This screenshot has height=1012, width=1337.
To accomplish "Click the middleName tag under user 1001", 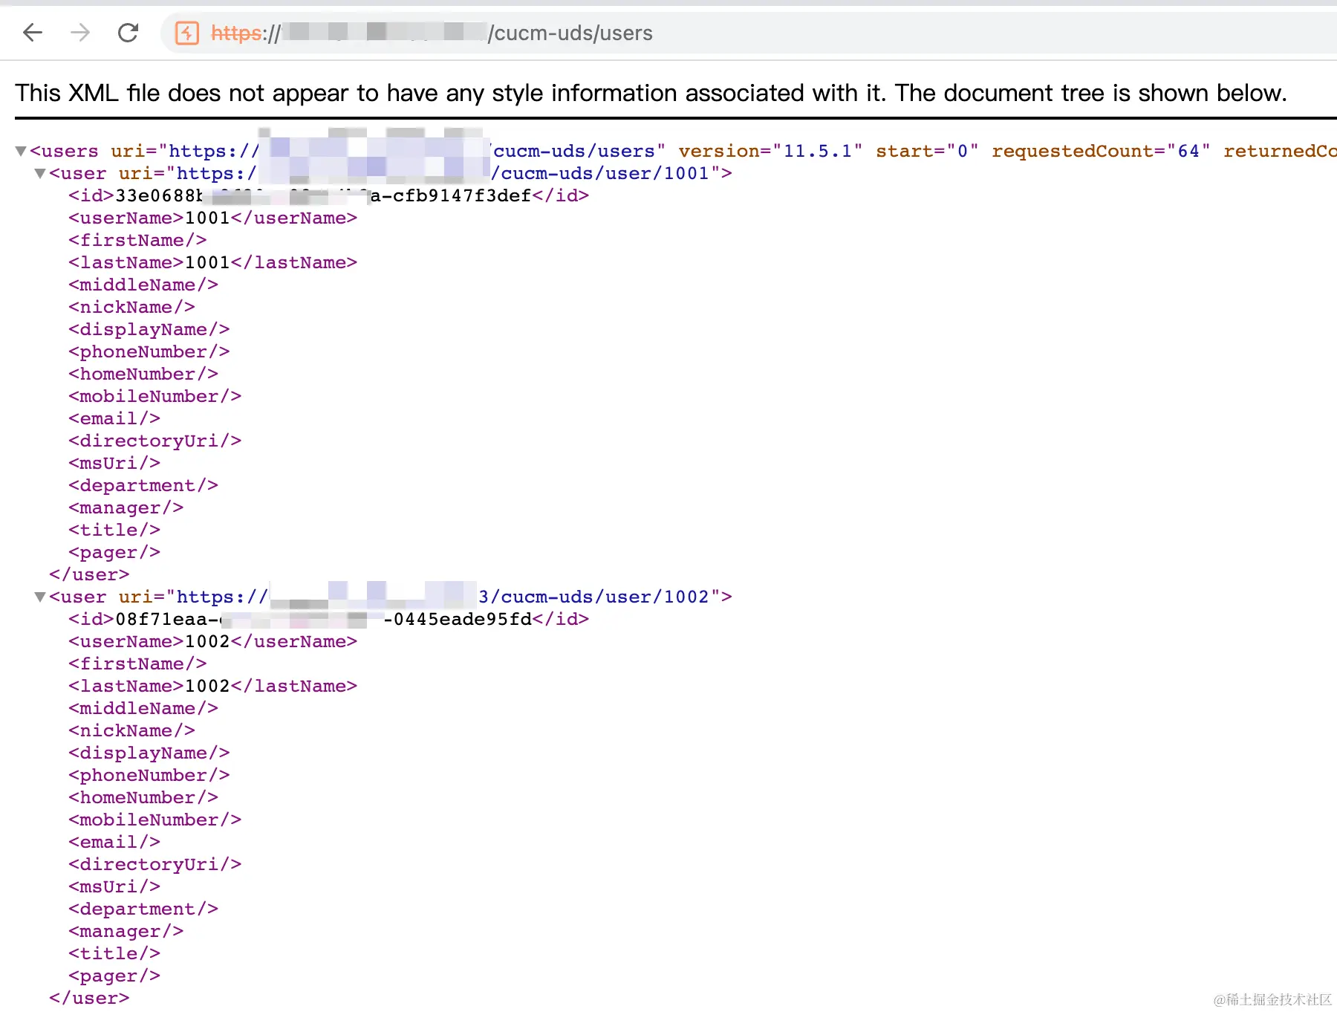I will point(143,285).
